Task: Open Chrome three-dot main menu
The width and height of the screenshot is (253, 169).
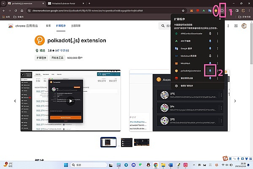Action: point(249,11)
